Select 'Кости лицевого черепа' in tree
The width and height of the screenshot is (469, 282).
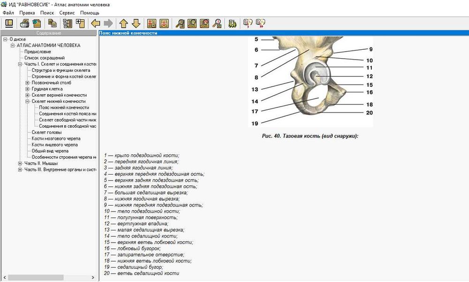point(55,145)
